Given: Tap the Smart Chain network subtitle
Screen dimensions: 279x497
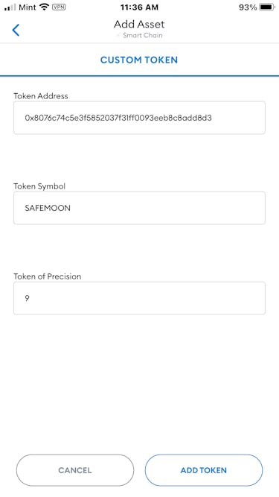Looking at the screenshot, I should pos(143,35).
